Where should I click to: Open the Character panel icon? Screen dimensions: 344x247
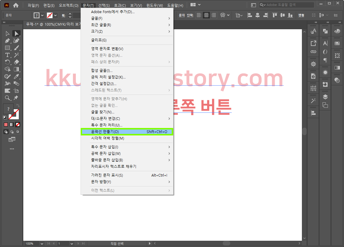point(325,43)
